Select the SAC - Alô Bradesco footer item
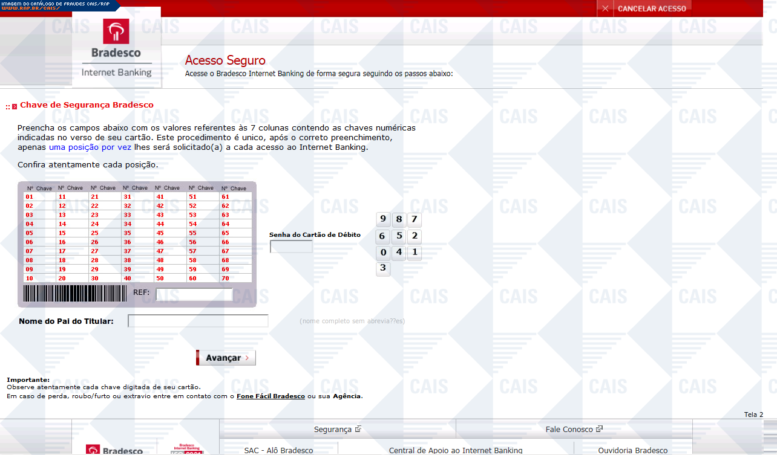Screen dimensions: 777x455 tap(278, 450)
